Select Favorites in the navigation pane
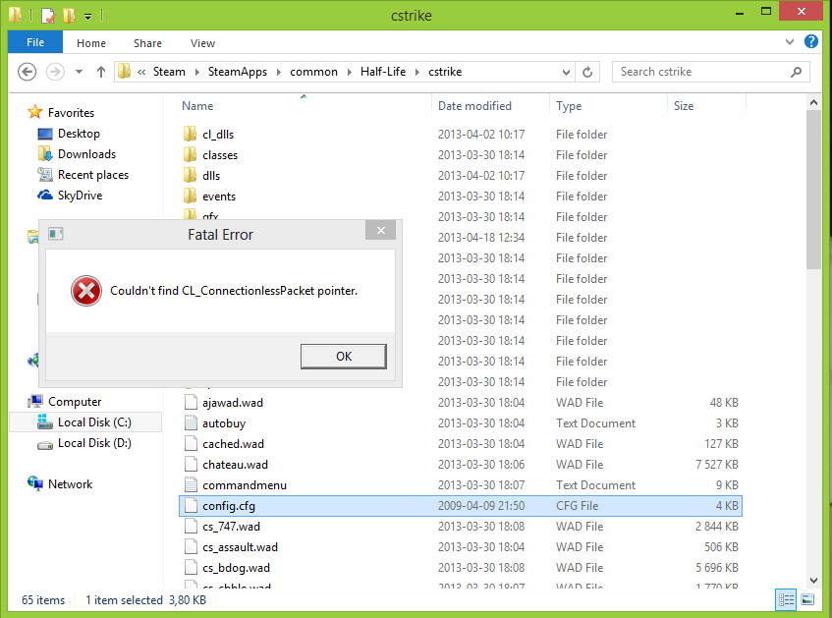 point(71,113)
